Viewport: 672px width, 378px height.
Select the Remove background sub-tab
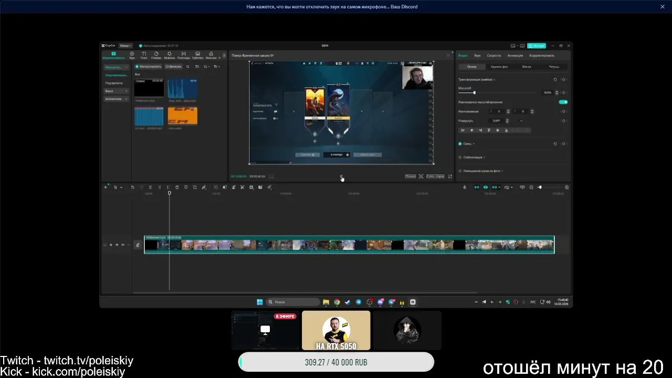tap(499, 67)
